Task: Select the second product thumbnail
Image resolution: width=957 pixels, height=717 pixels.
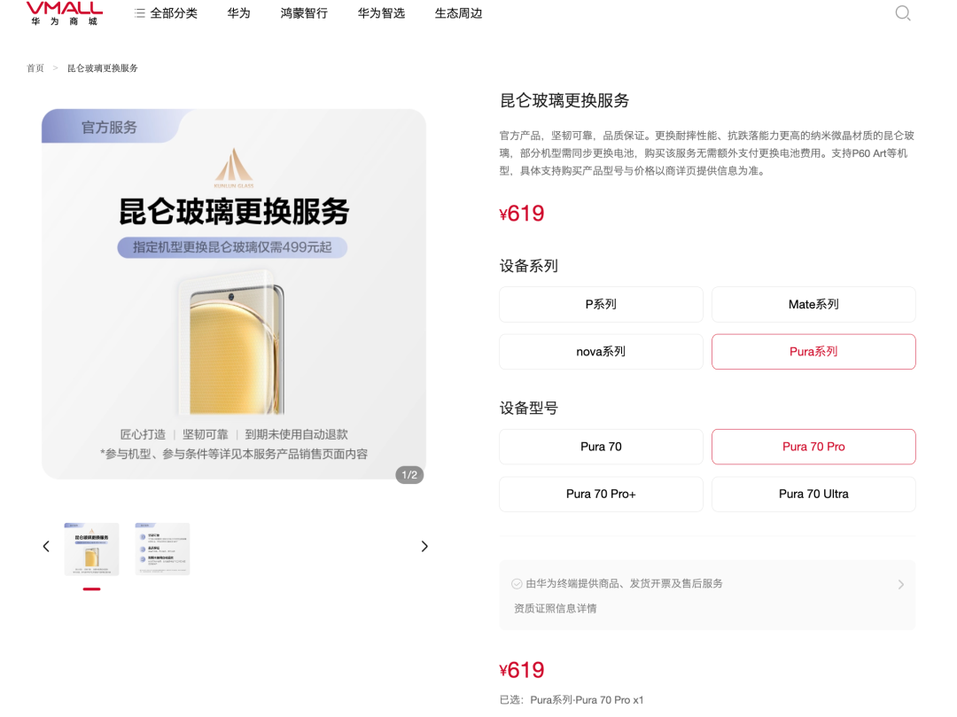Action: 162,549
